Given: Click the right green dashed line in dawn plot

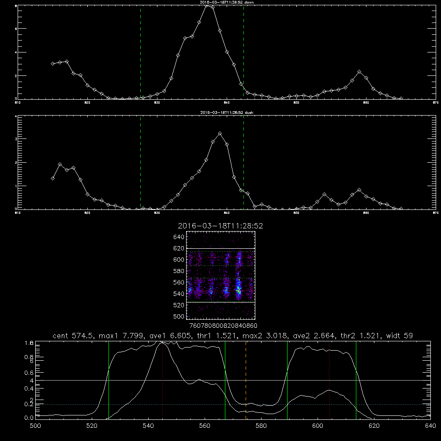Looking at the screenshot, I should pyautogui.click(x=243, y=52).
